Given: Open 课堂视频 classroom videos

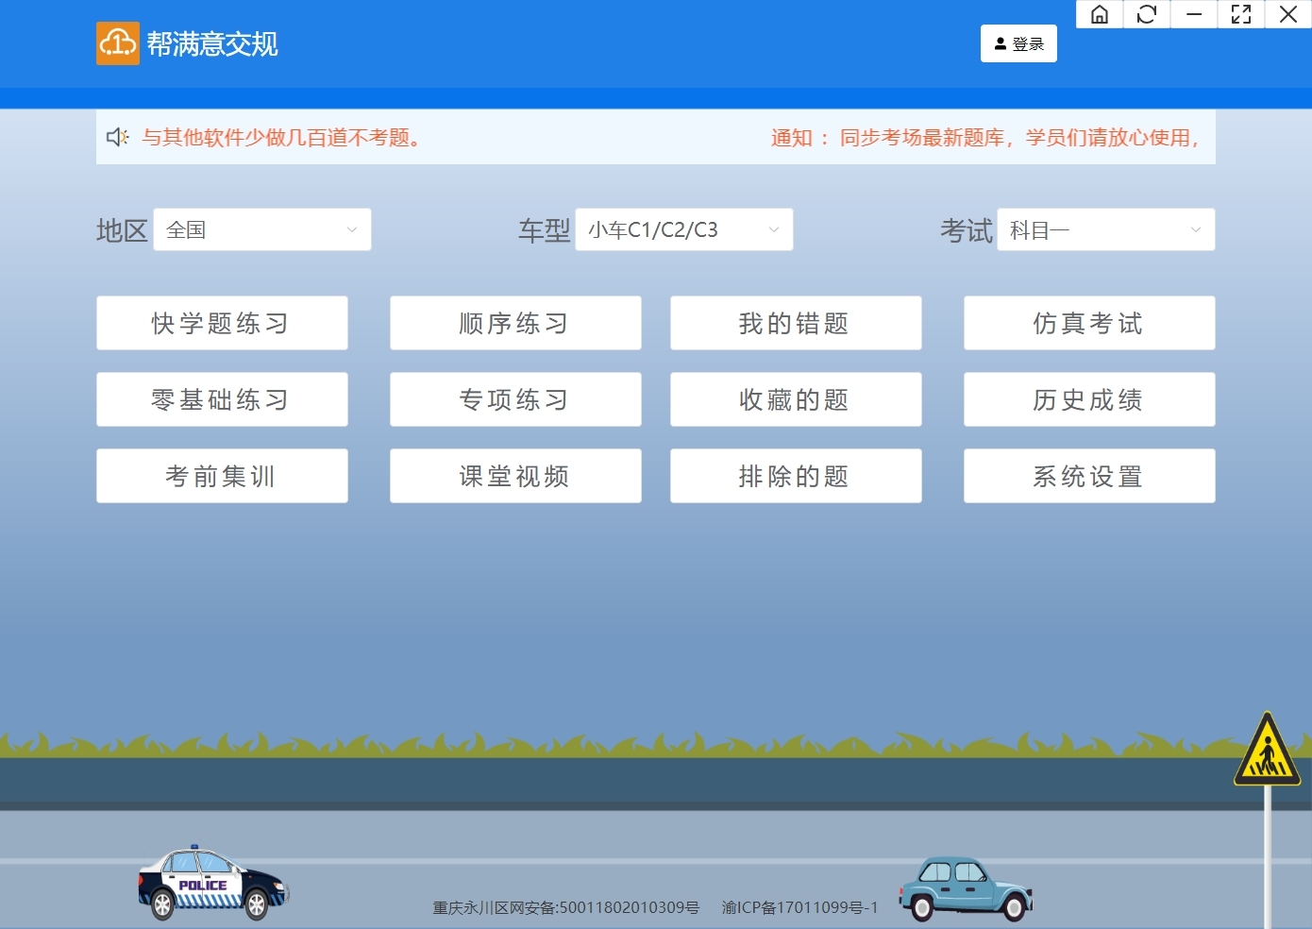Looking at the screenshot, I should 514,476.
